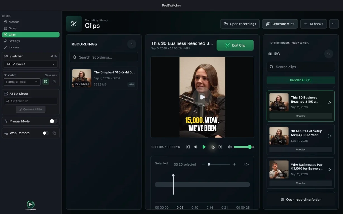Render the 30 Minutes of Setup clip
The image size is (343, 214).
[301, 150]
